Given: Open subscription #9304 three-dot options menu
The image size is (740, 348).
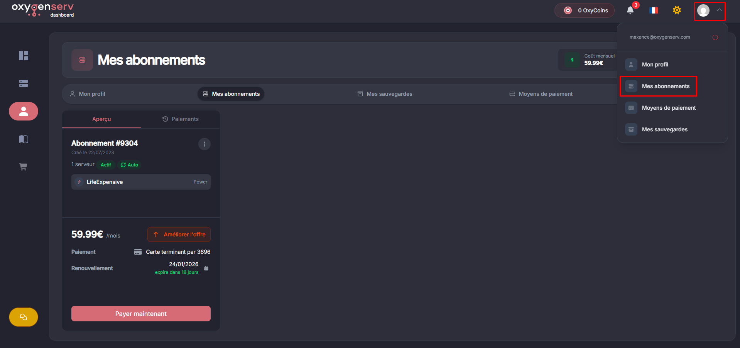Looking at the screenshot, I should (204, 144).
